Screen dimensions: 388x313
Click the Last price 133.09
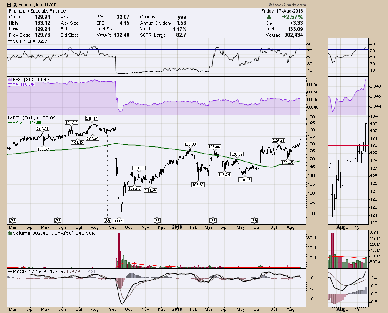[295, 29]
